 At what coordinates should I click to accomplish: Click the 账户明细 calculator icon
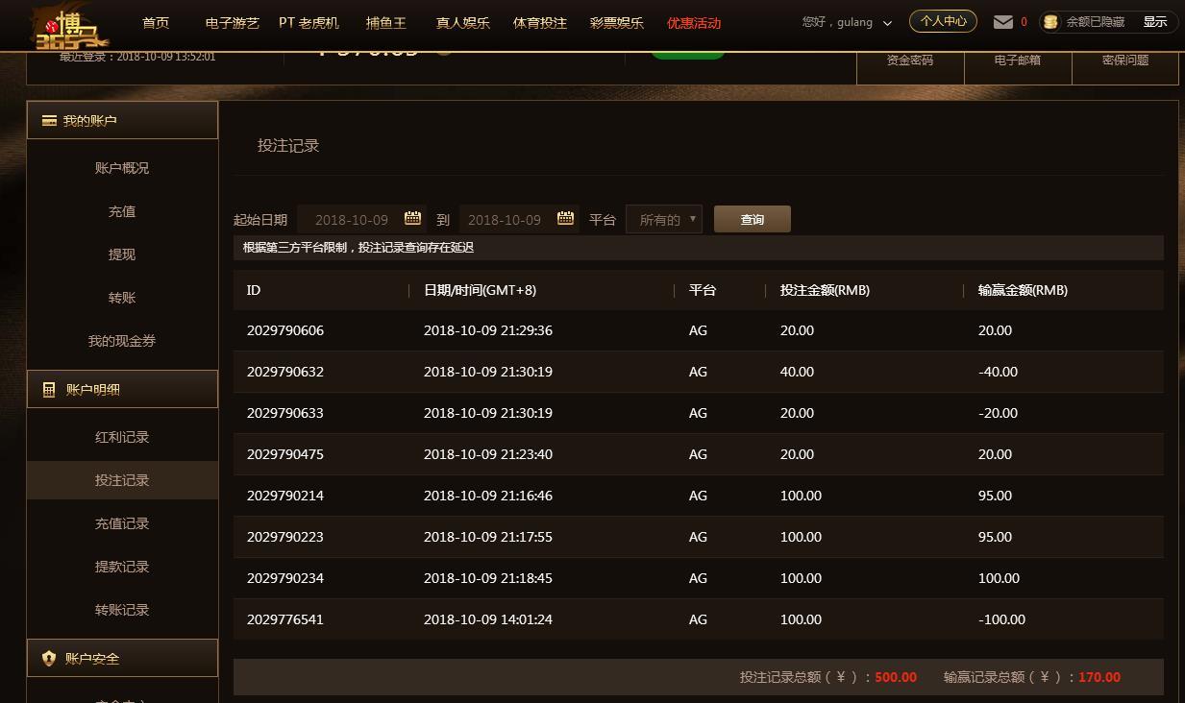tap(49, 390)
